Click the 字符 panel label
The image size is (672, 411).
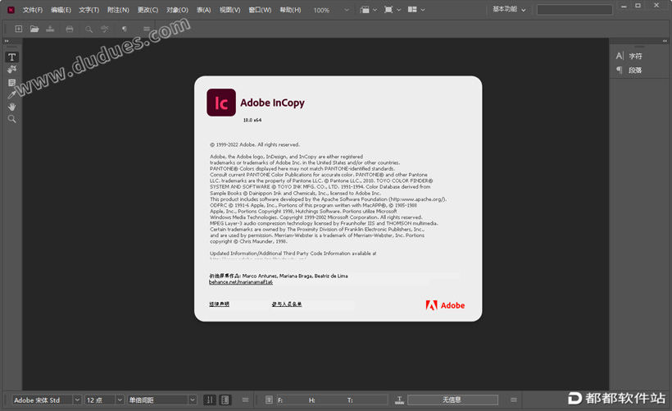[x=635, y=56]
